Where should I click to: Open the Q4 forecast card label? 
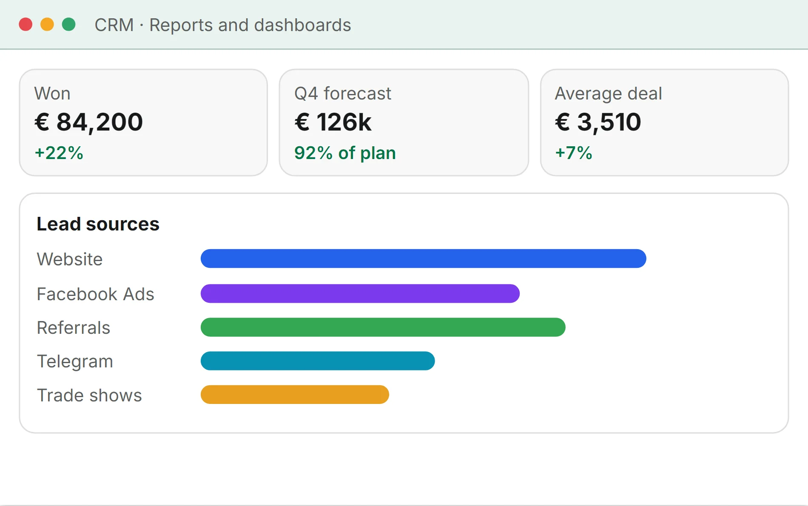coord(343,94)
